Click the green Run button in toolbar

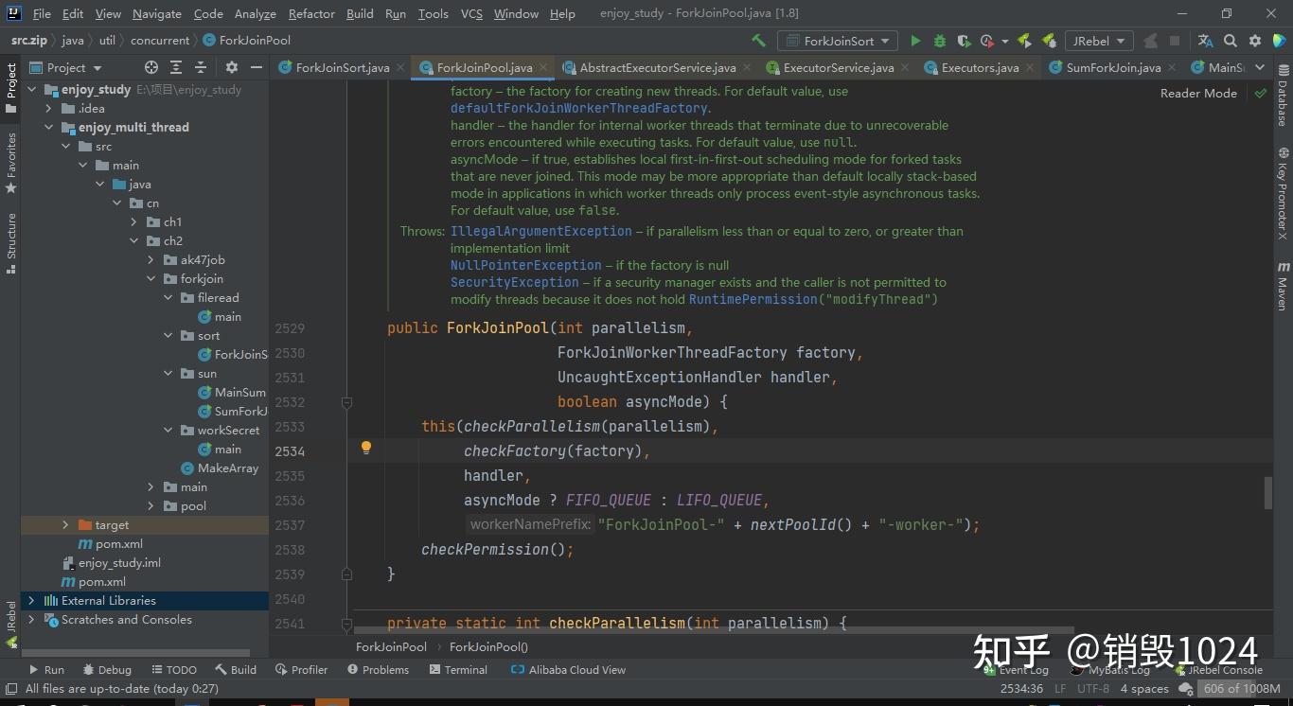tap(915, 41)
